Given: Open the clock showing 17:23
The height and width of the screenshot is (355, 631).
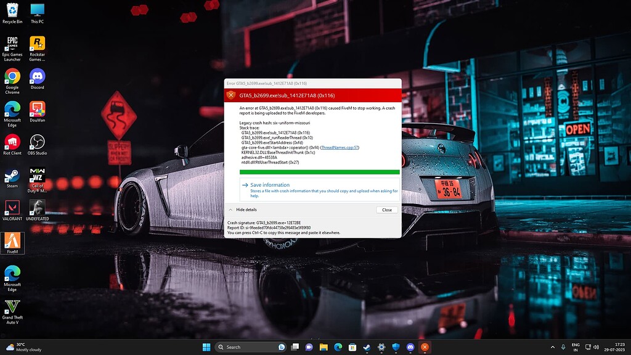Looking at the screenshot, I should (616, 347).
